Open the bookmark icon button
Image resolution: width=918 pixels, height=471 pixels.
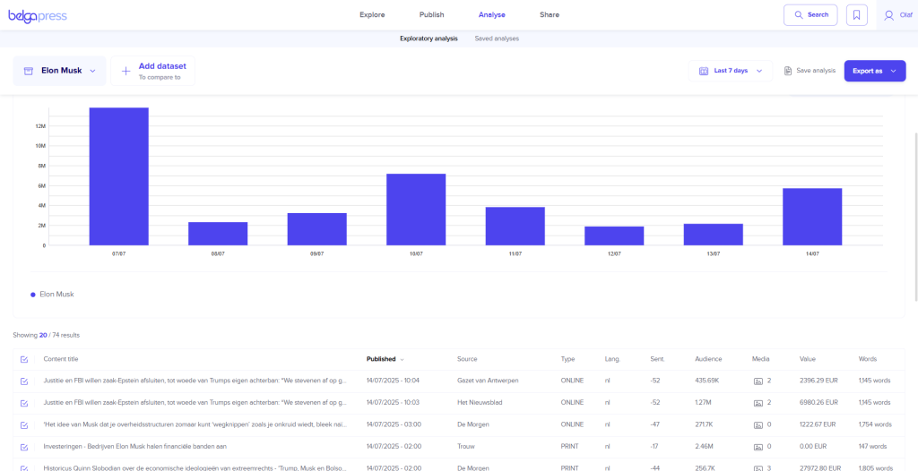(x=856, y=15)
